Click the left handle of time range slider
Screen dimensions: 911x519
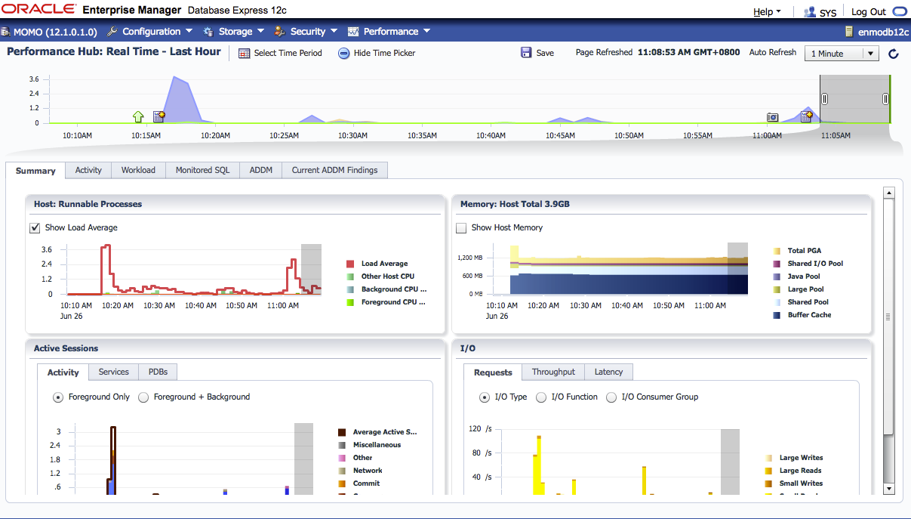pos(824,99)
